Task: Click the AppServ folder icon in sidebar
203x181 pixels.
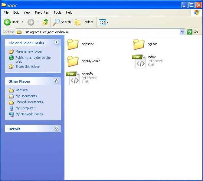Action: click(11, 90)
